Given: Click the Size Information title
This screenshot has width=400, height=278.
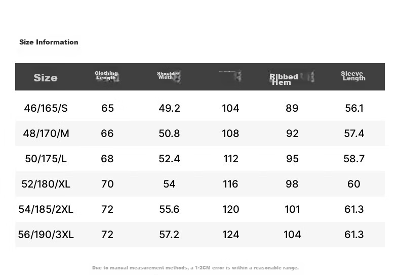Looking at the screenshot, I should 49,42.
